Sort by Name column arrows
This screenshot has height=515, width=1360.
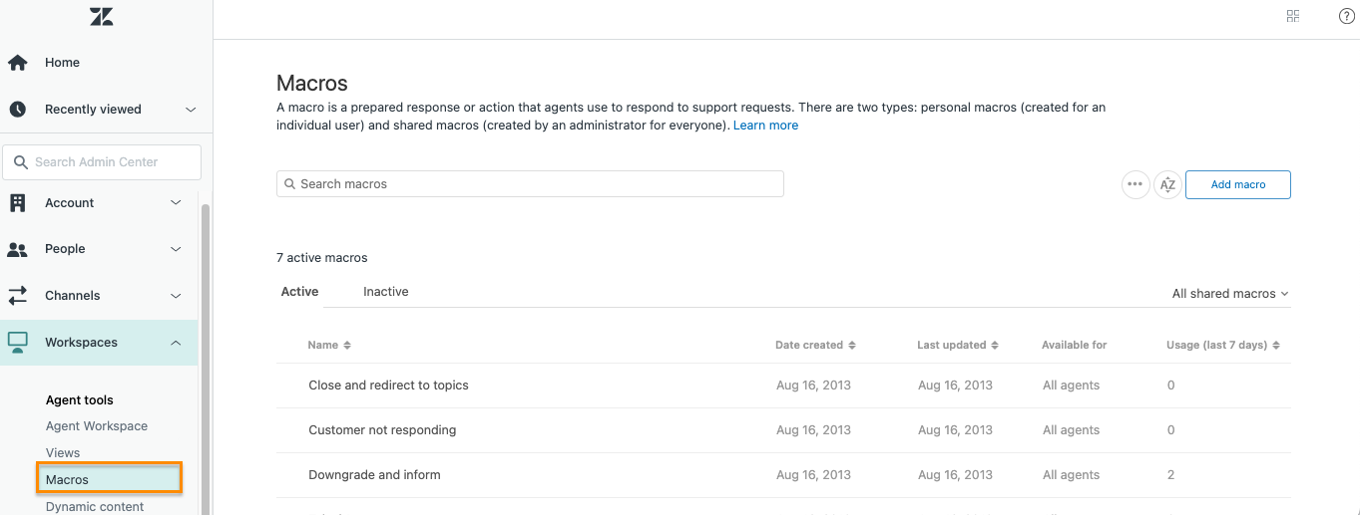pyautogui.click(x=347, y=346)
